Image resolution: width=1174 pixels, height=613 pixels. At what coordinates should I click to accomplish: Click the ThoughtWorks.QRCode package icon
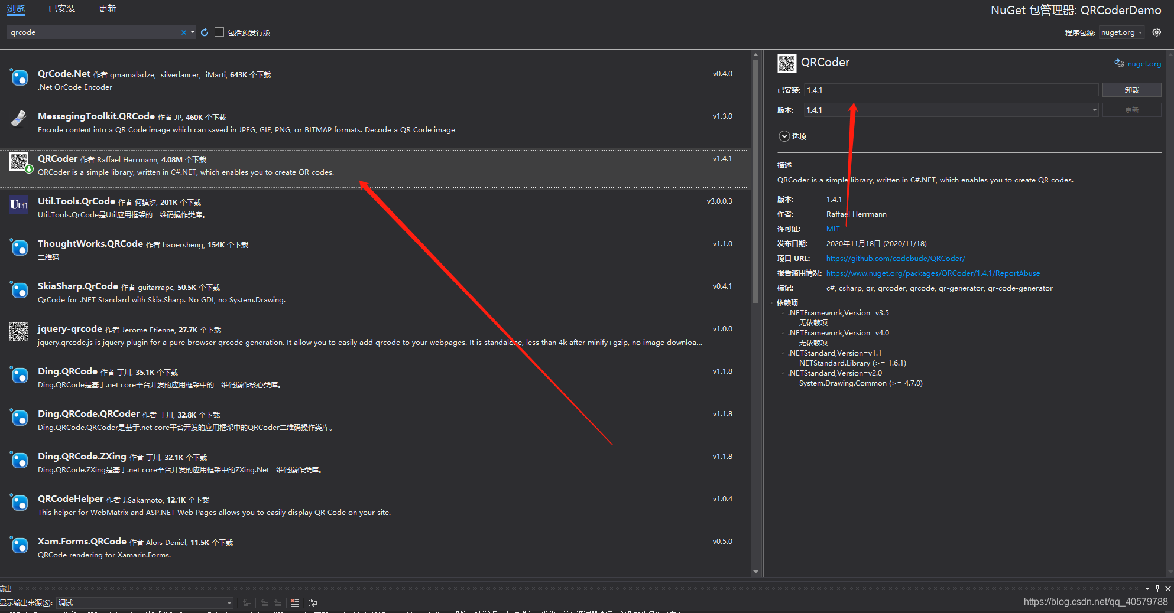coord(19,247)
